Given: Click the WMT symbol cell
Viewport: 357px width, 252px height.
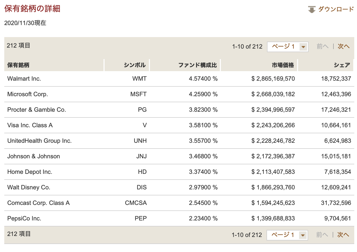Looking at the screenshot, I should [x=139, y=79].
